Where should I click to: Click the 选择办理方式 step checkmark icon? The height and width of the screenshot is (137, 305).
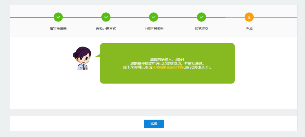106,17
